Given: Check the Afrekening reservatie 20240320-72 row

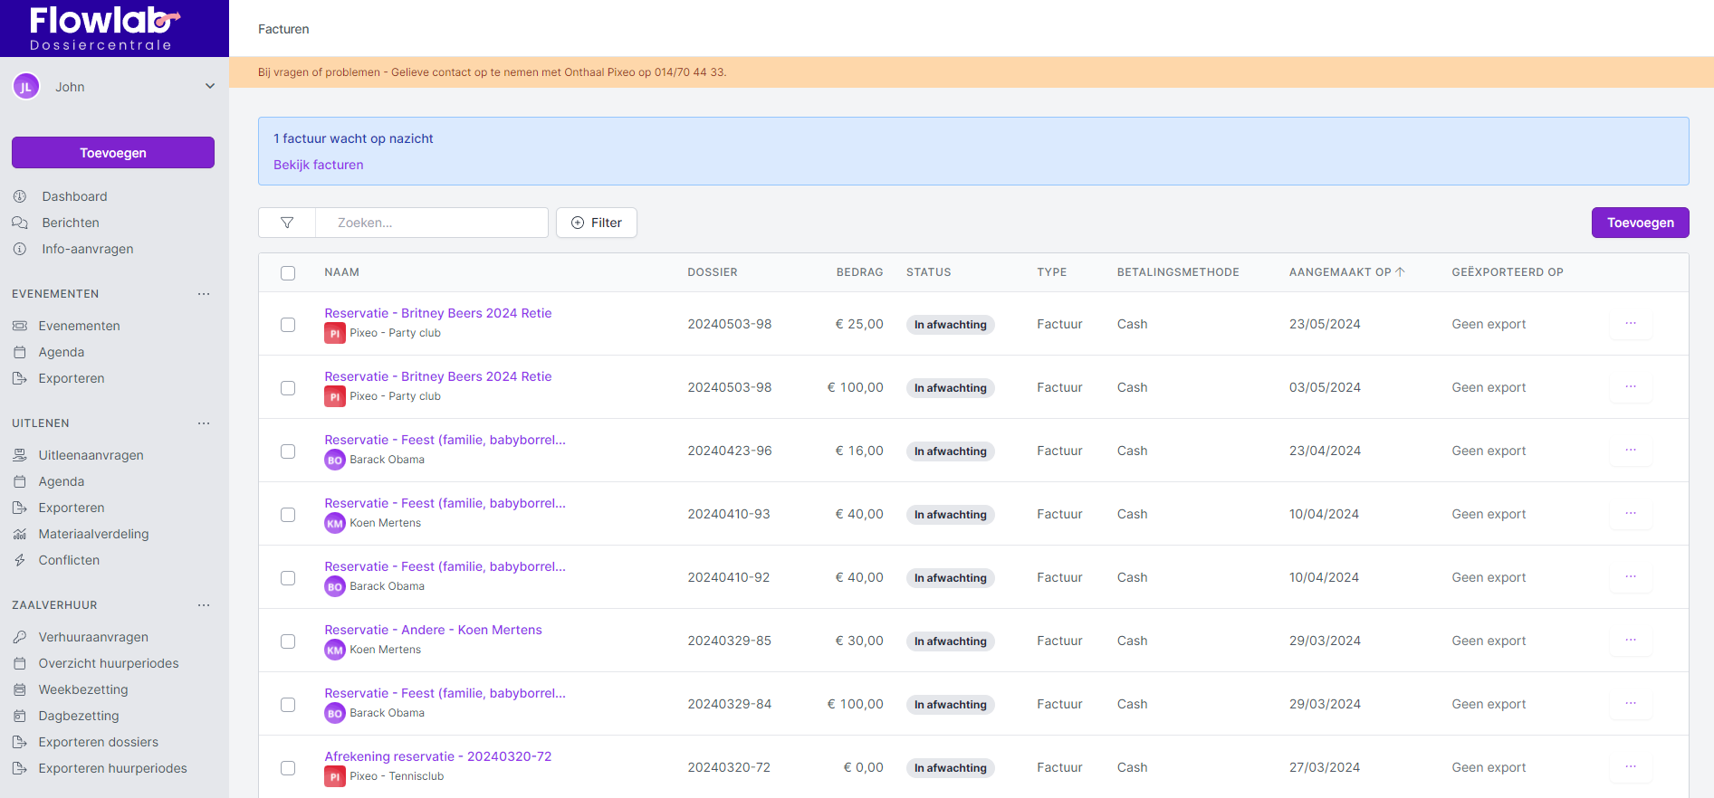Looking at the screenshot, I should (x=288, y=768).
